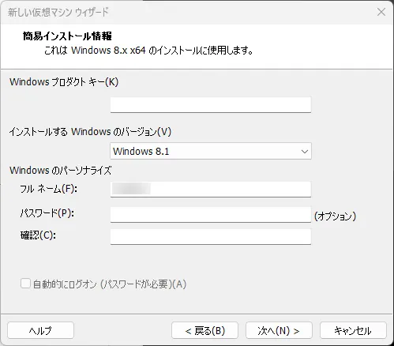Click the ヘルプ help button
The height and width of the screenshot is (346, 394).
[x=40, y=330]
